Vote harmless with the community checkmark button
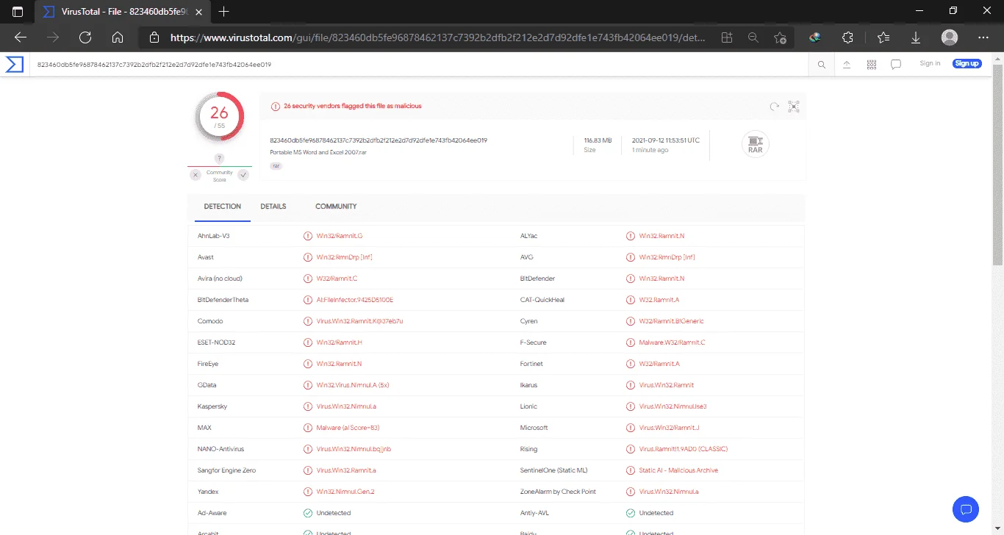Image resolution: width=1004 pixels, height=535 pixels. (x=243, y=175)
